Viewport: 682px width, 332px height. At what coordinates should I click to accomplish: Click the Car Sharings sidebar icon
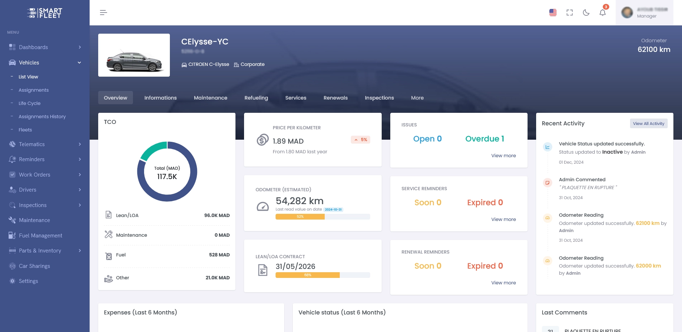pos(12,266)
